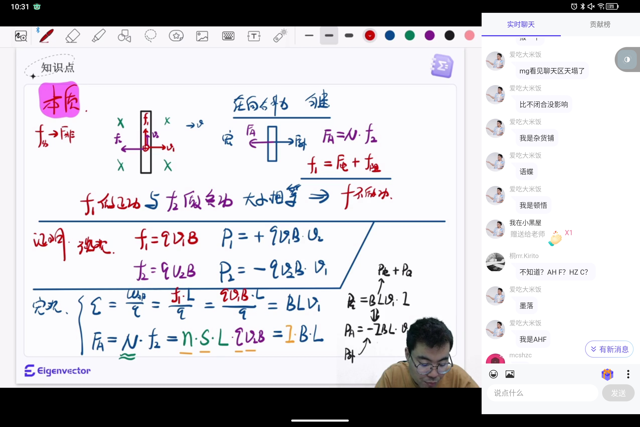The width and height of the screenshot is (640, 427).
Task: Toggle the floating half-circle display button
Action: click(x=627, y=59)
